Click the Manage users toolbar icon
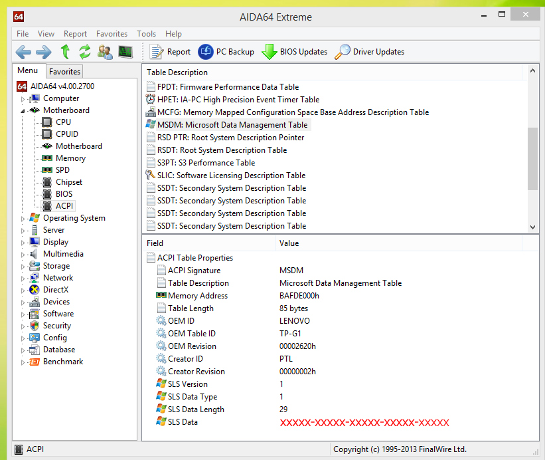The width and height of the screenshot is (545, 460). 105,52
